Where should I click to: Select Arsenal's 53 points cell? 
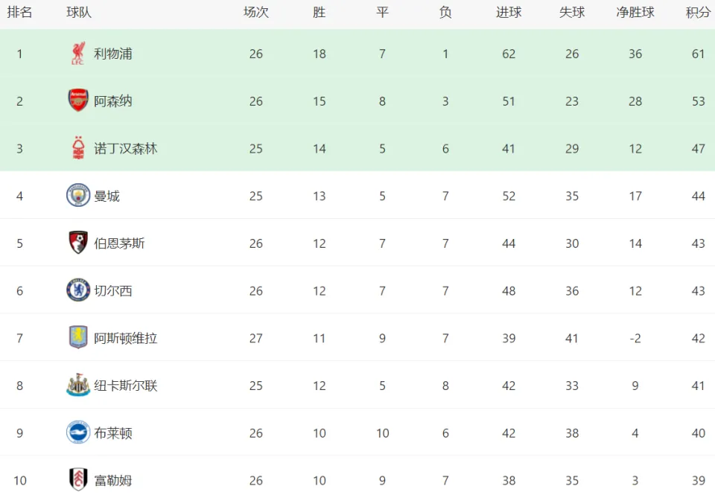click(698, 101)
